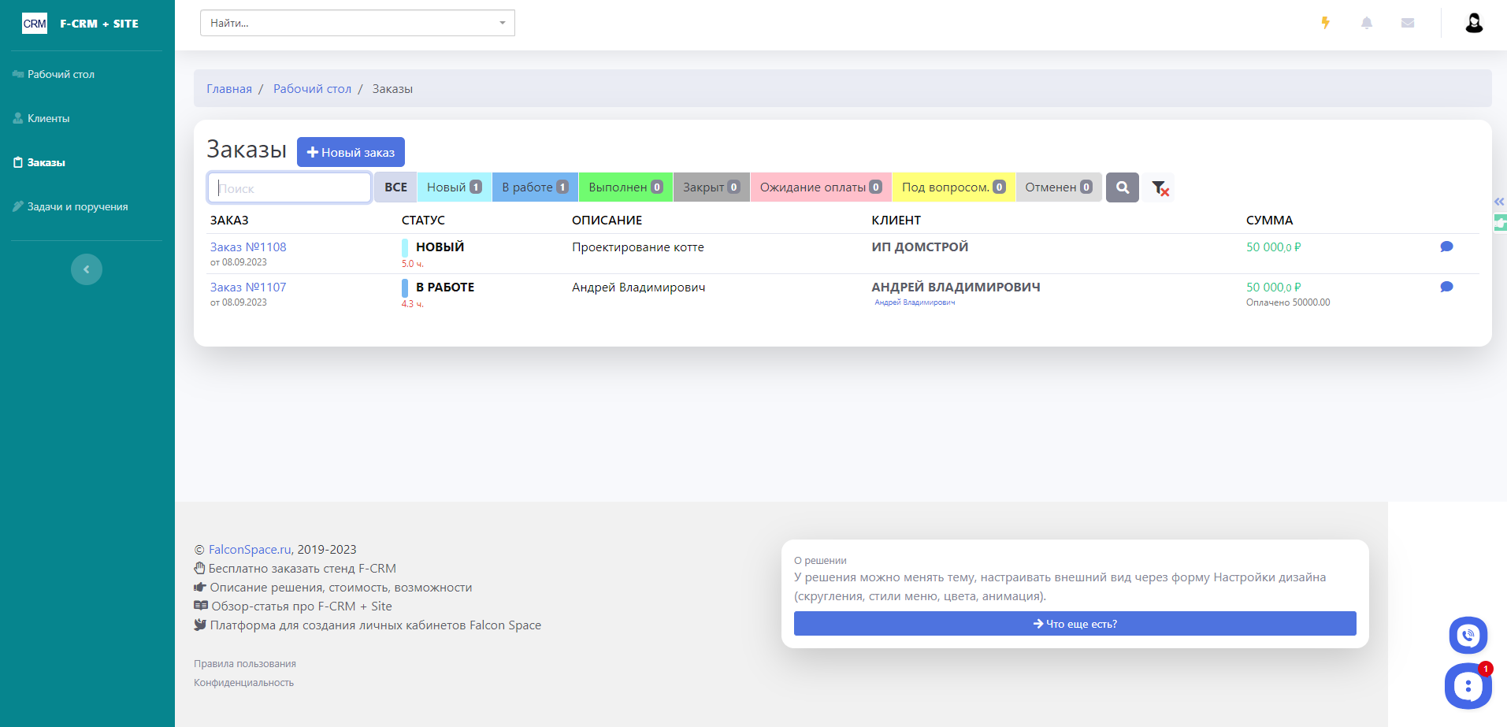Expand the right side panel chevron
Screen dimensions: 1507x727
click(1499, 202)
